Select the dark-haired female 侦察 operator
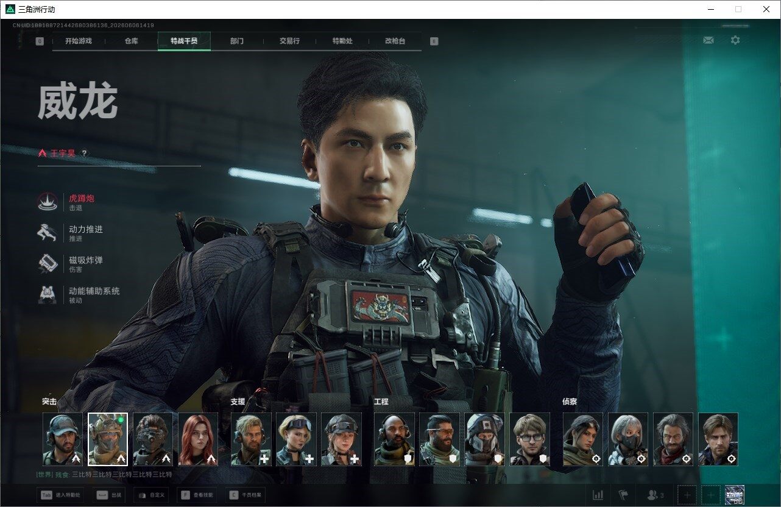This screenshot has width=781, height=507. [x=583, y=439]
